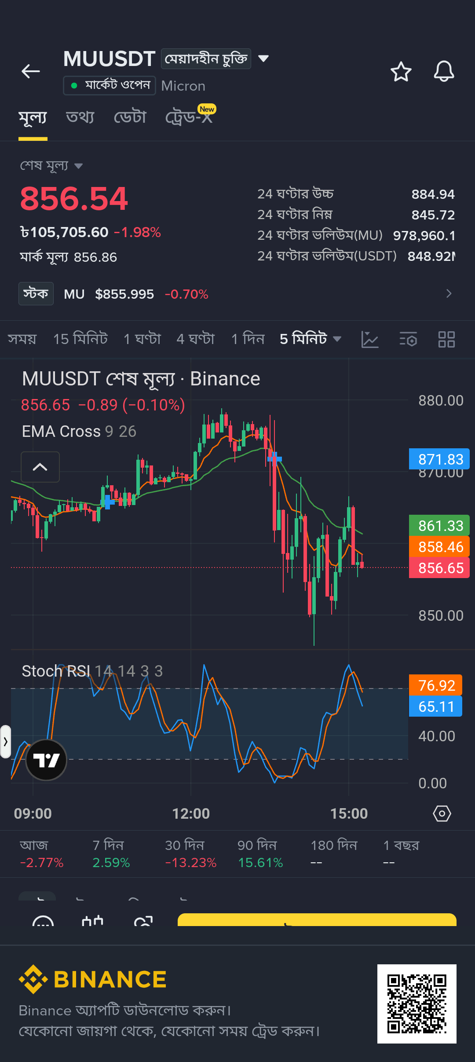Tap the candlestick icon in bottom bar
This screenshot has width=475, height=1062.
93,921
